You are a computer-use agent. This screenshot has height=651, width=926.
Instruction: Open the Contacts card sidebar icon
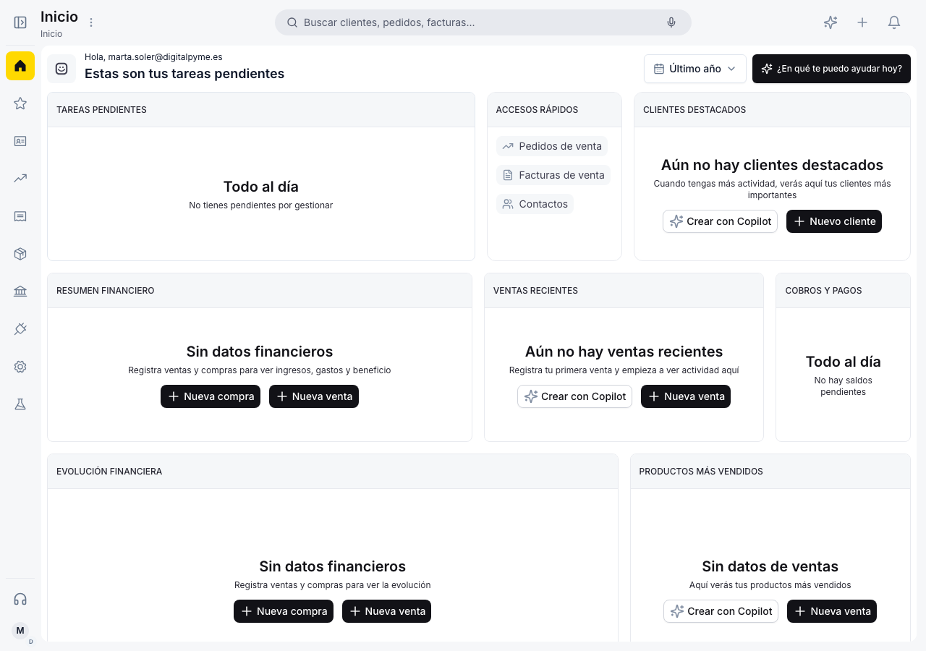(20, 141)
